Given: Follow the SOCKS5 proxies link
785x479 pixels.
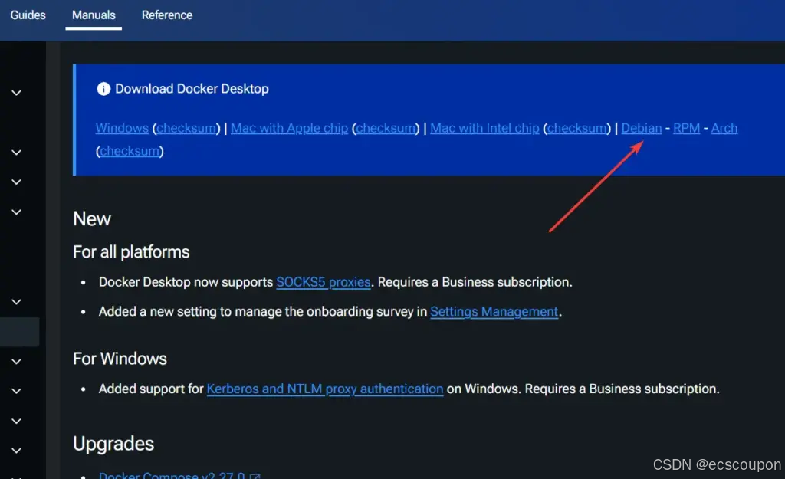Looking at the screenshot, I should point(324,282).
